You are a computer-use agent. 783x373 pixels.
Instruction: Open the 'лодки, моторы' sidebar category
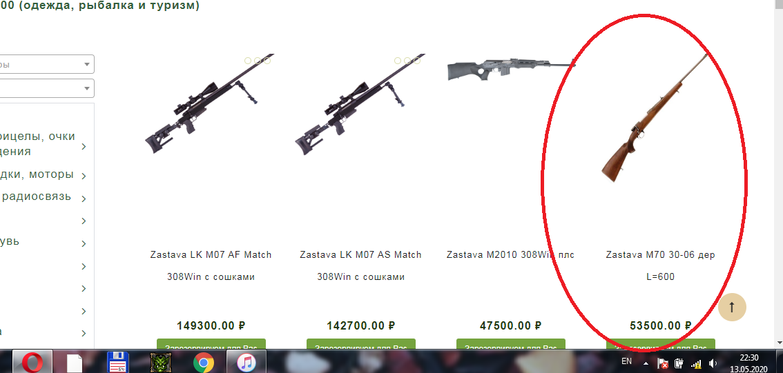pyautogui.click(x=37, y=174)
